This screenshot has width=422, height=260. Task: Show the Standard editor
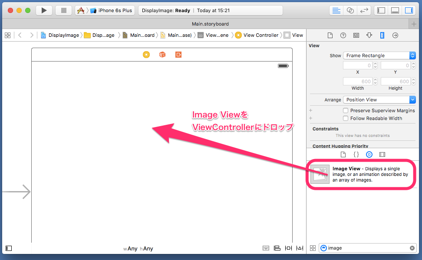pyautogui.click(x=336, y=10)
